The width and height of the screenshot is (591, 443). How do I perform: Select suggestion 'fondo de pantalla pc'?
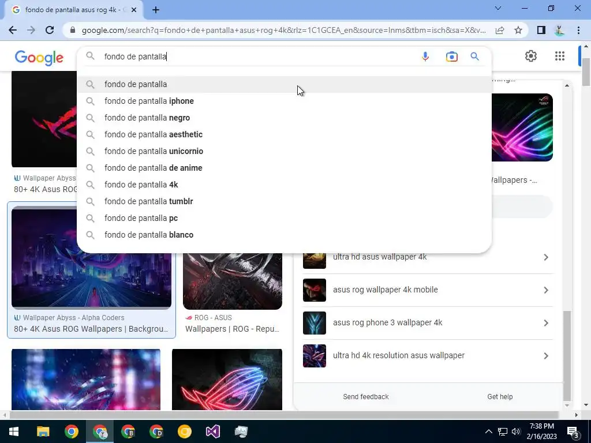coord(284,217)
